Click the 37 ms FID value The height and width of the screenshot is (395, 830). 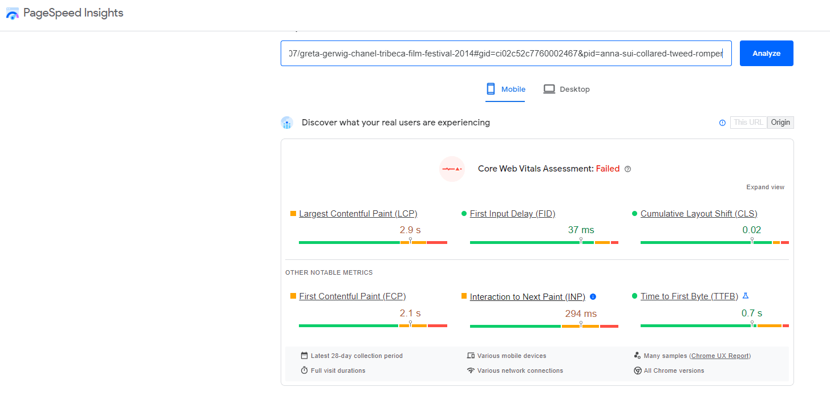[581, 230]
